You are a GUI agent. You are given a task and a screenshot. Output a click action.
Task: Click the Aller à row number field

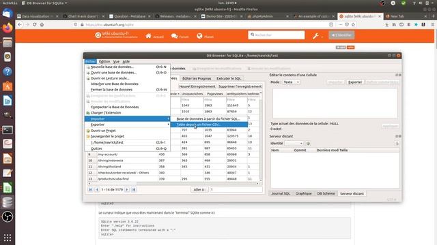click(236, 189)
